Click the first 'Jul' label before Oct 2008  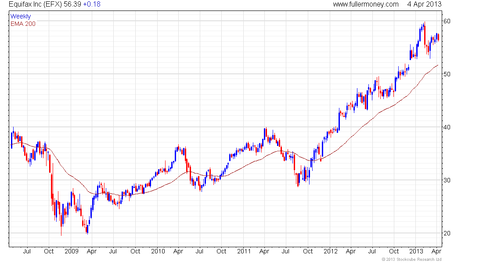pyautogui.click(x=27, y=251)
